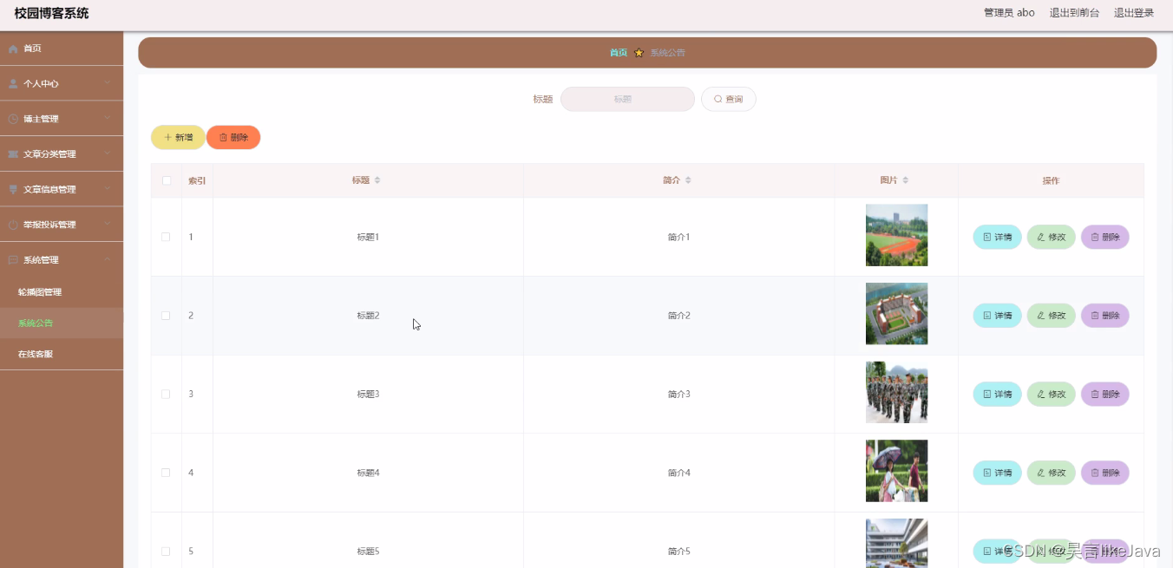Click the icon beside 文章信息管理

click(x=13, y=190)
